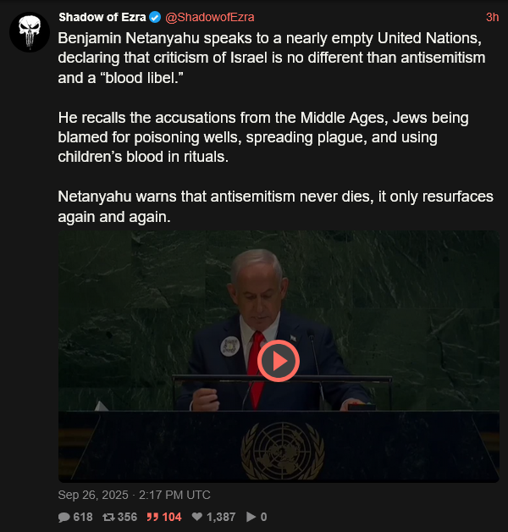Screen dimensions: 508x532
Task: Click the tweet text starting "Benjamin Netanyahu speaks"
Action: coord(273,58)
